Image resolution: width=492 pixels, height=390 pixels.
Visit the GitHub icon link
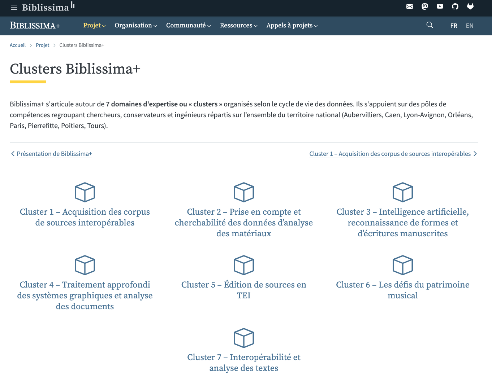pos(455,6)
